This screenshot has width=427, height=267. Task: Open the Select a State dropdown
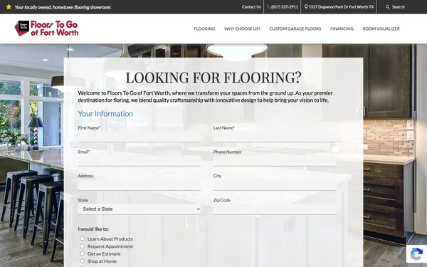[x=139, y=209]
